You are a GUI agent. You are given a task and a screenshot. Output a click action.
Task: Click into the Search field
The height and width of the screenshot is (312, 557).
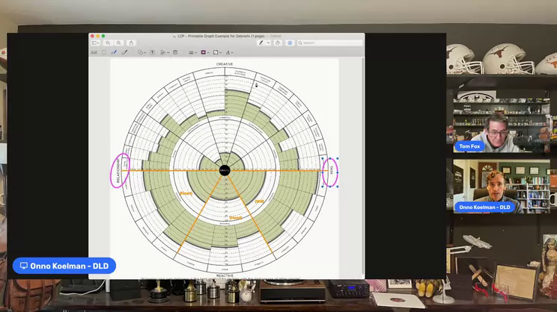tap(329, 43)
